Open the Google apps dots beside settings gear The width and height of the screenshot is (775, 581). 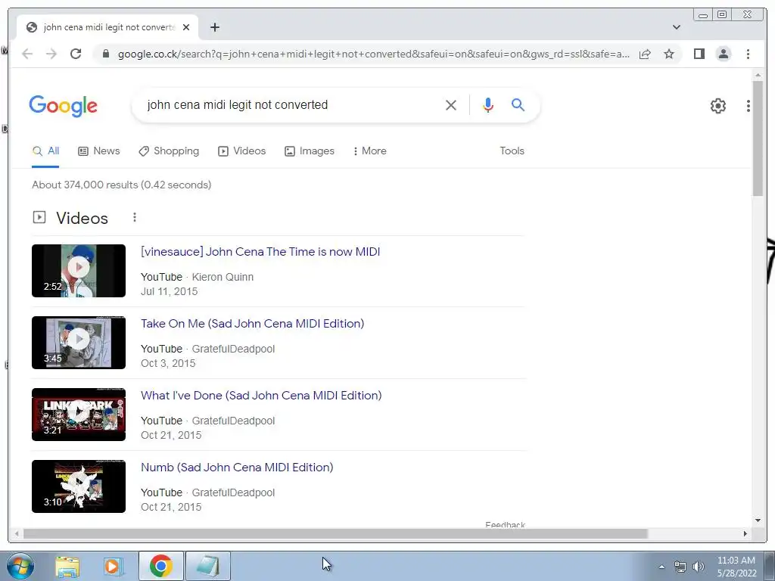(749, 105)
